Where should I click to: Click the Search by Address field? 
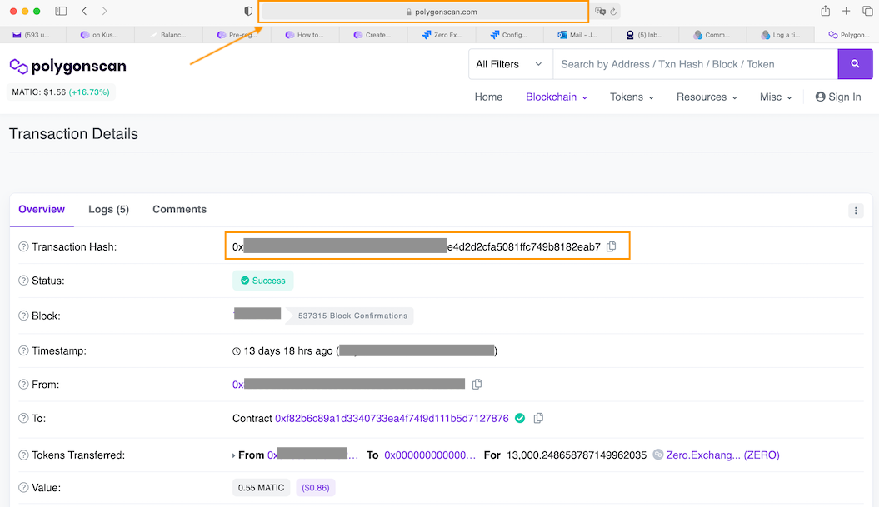(x=695, y=64)
